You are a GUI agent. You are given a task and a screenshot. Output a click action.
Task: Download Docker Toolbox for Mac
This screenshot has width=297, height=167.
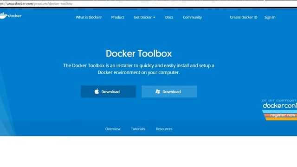108,92
